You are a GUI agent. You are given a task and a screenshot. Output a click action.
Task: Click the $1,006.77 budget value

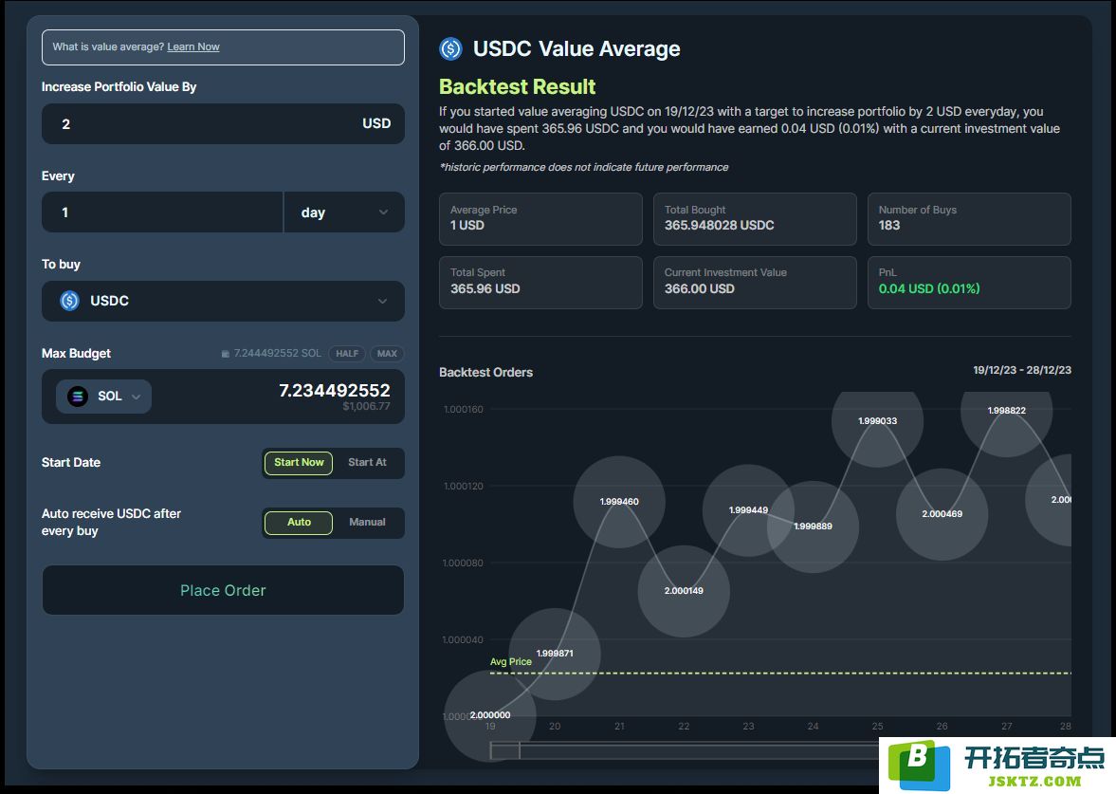366,407
